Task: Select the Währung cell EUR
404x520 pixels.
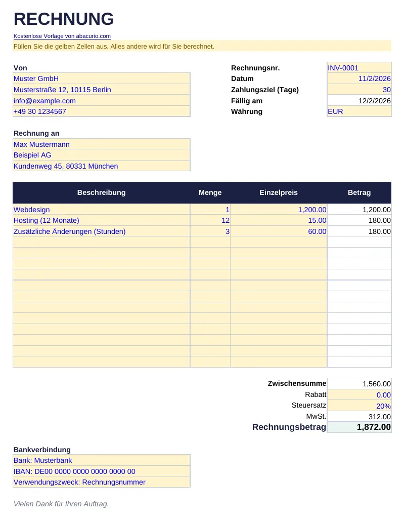Action: 360,111
